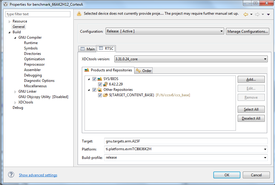Image resolution: width=275 pixels, height=185 pixels.
Task: Select Miscellaneous in the tree
Action: [x=35, y=86]
